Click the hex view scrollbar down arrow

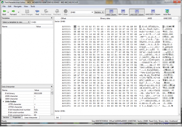click(x=179, y=114)
